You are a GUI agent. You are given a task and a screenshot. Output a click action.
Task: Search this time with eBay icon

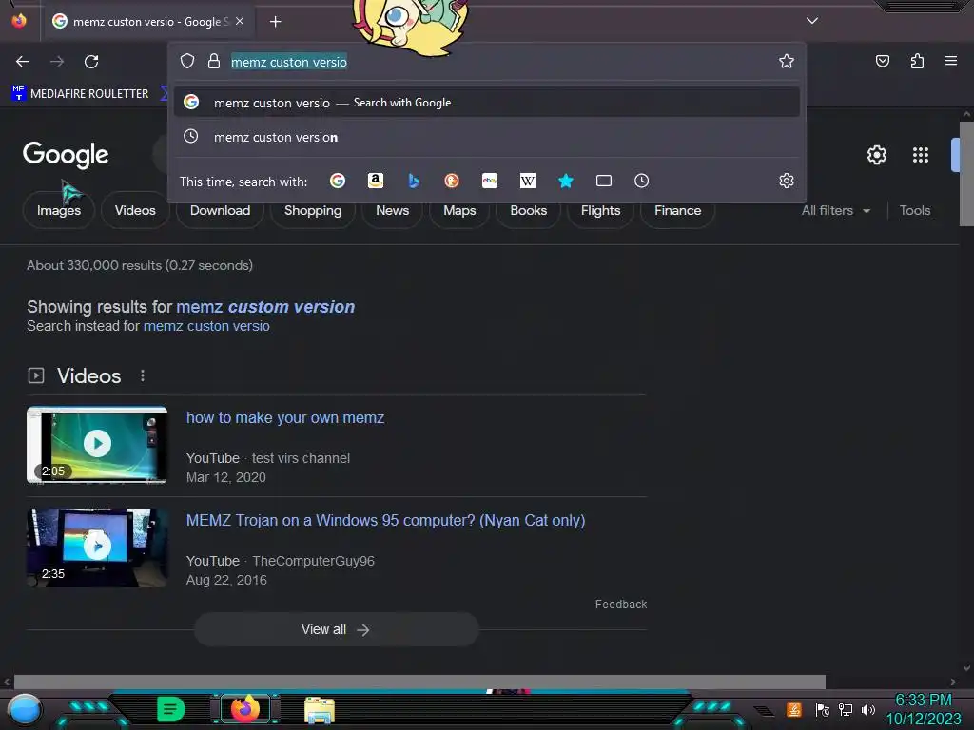(490, 181)
